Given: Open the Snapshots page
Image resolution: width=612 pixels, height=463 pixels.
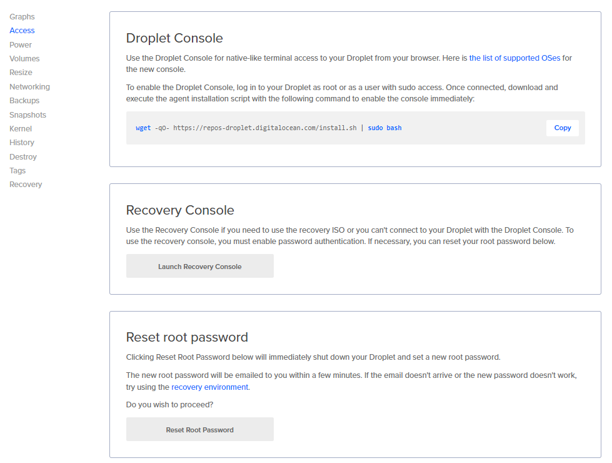Looking at the screenshot, I should point(28,115).
